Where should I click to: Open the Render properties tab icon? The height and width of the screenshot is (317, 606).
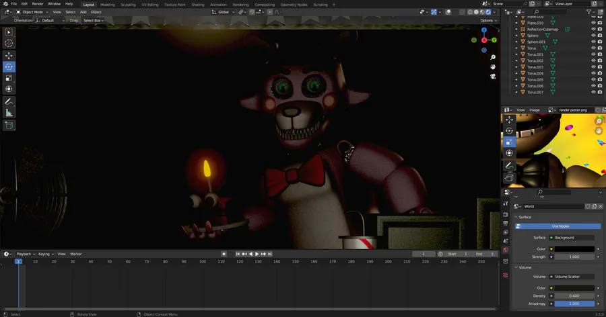coord(506,214)
